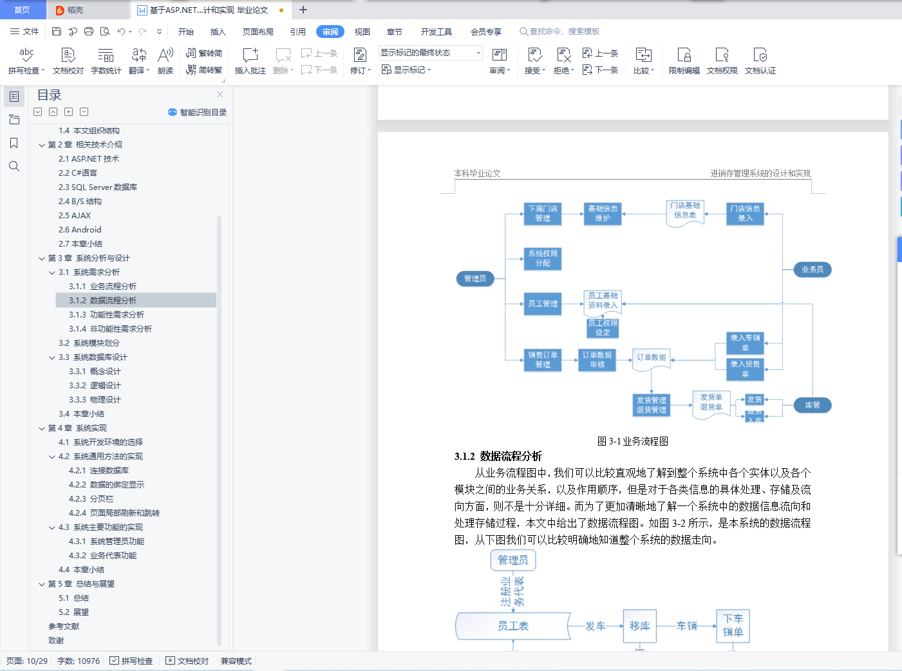
Task: Convert text with 简转繁
Action: click(x=204, y=70)
